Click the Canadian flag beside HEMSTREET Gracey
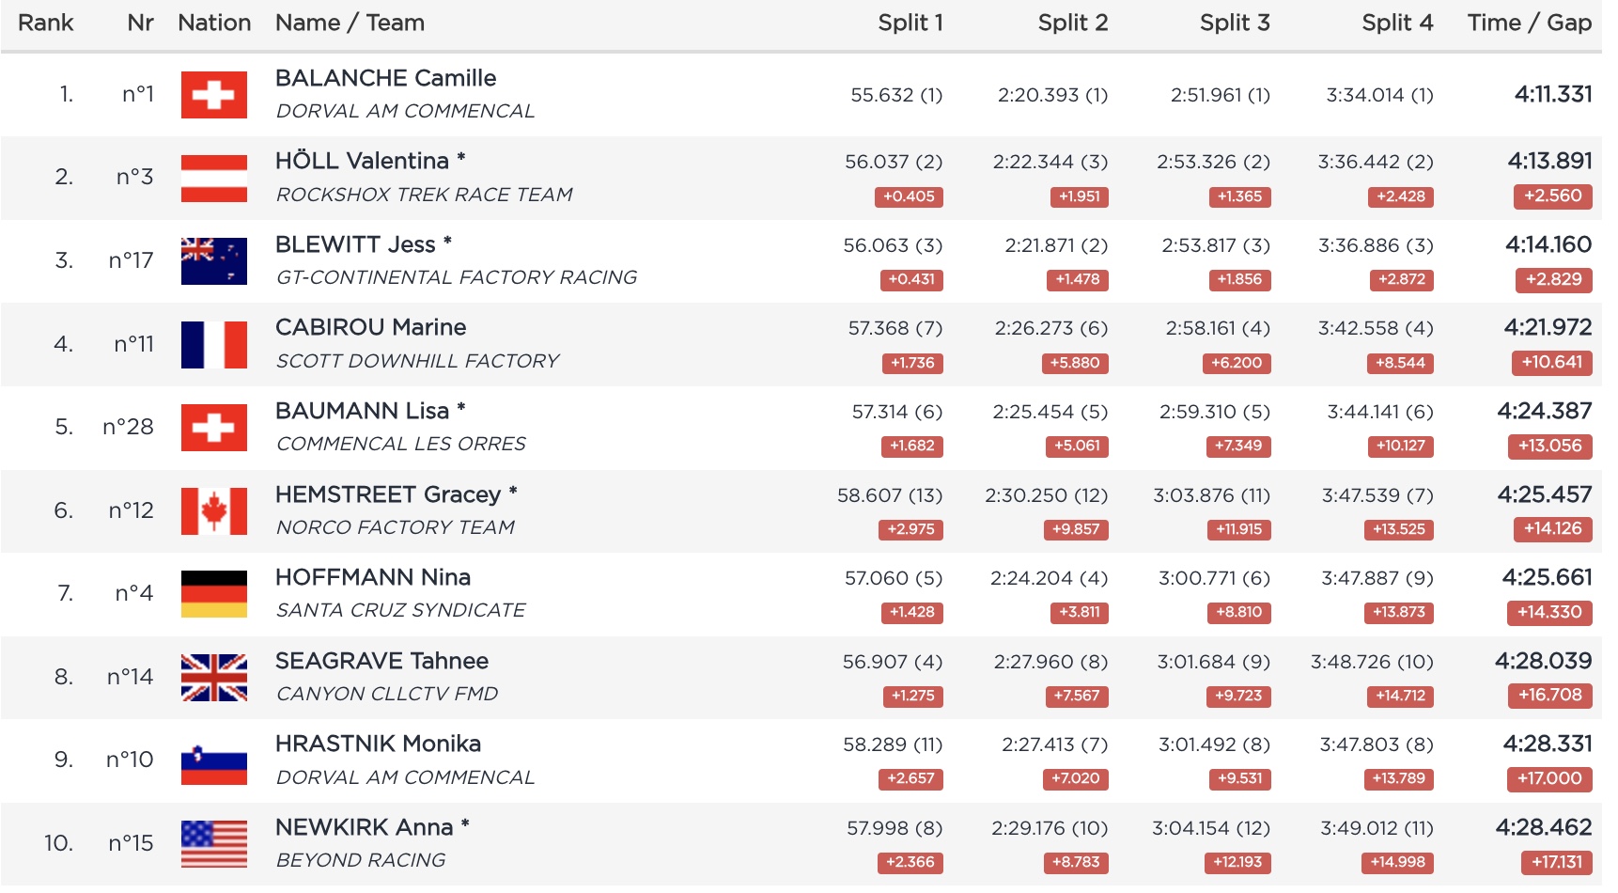The width and height of the screenshot is (1618, 893). tap(214, 510)
